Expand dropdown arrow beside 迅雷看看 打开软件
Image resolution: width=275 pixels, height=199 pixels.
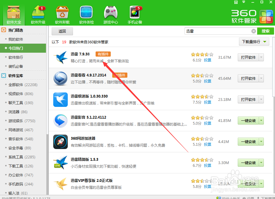(261, 78)
